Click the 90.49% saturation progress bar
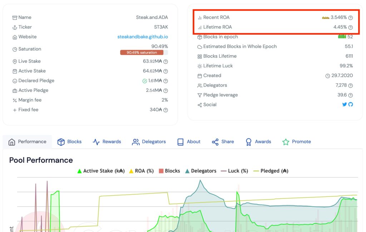The width and height of the screenshot is (366, 232). pos(144,52)
